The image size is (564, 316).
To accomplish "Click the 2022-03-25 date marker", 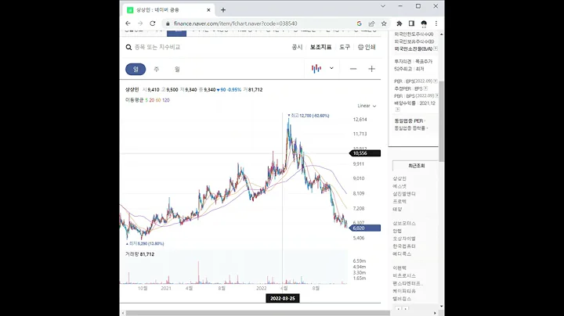I will pos(283,299).
